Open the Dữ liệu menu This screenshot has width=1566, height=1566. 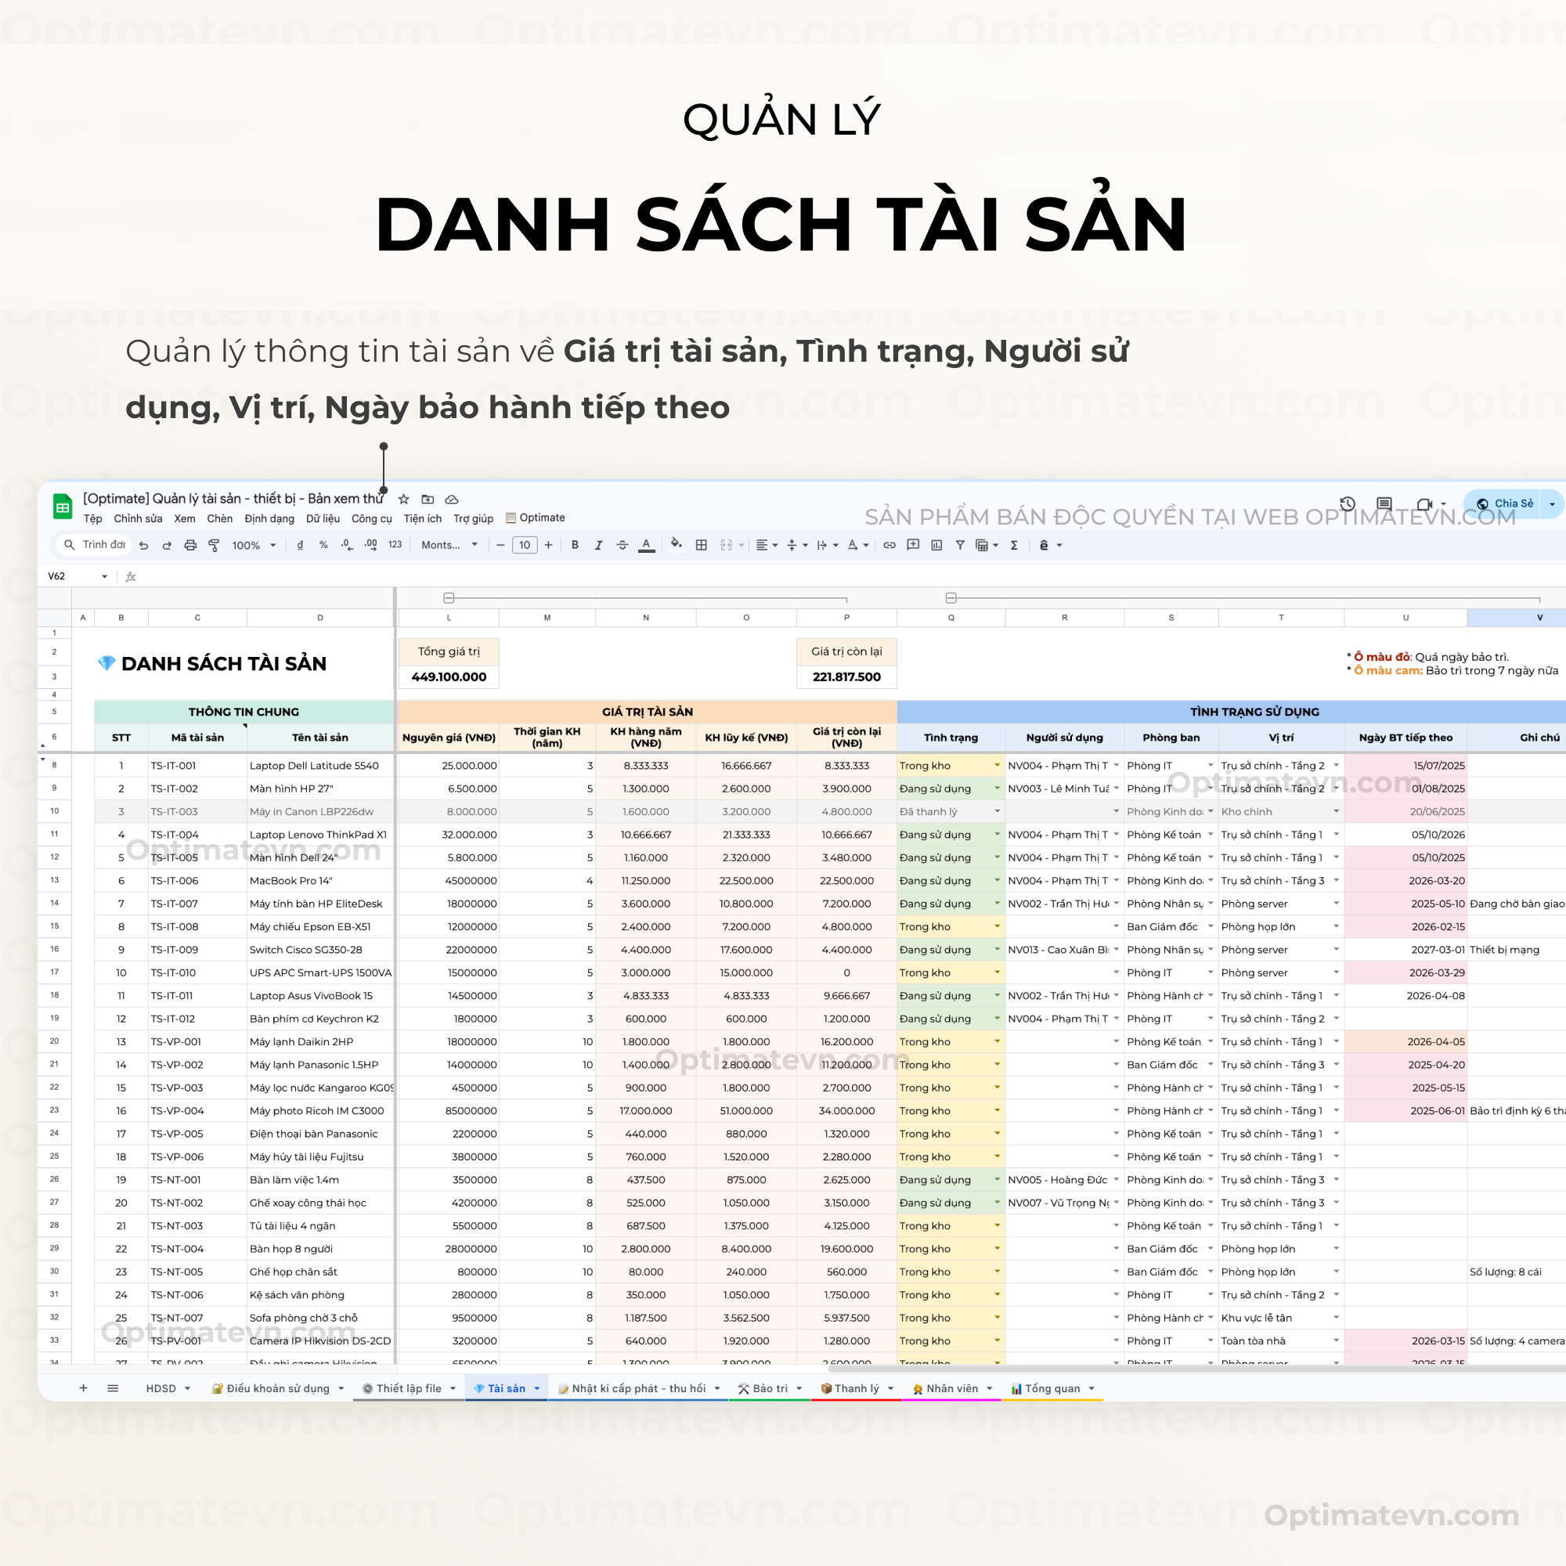(x=323, y=519)
